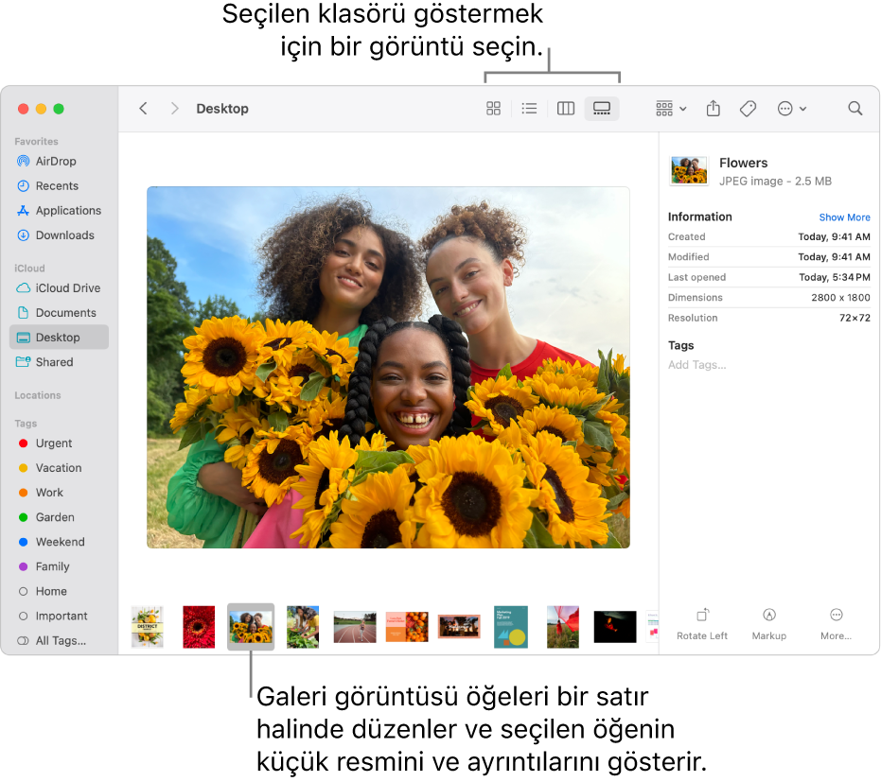Select the yellow Vacation tag
Viewport: 881px width, 782px height.
click(x=59, y=468)
